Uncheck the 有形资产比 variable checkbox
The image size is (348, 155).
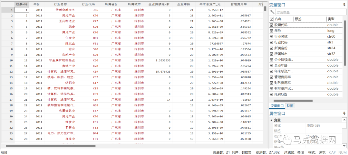(271, 88)
